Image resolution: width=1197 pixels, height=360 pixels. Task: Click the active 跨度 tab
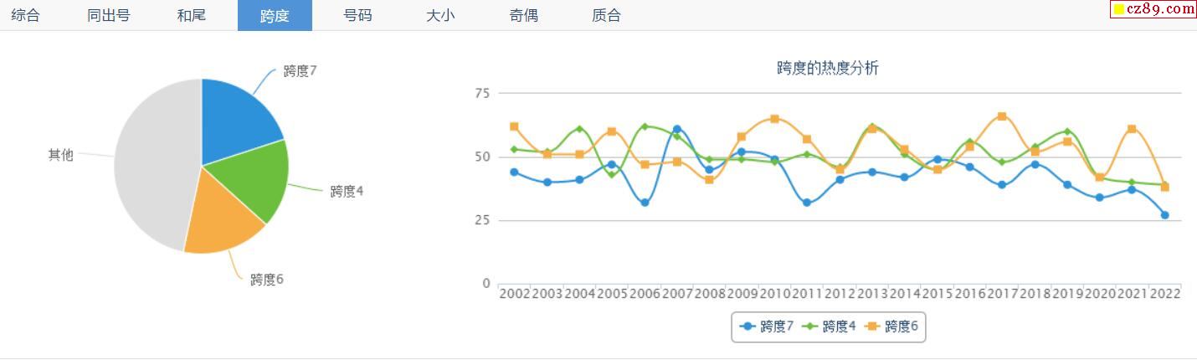tap(275, 15)
